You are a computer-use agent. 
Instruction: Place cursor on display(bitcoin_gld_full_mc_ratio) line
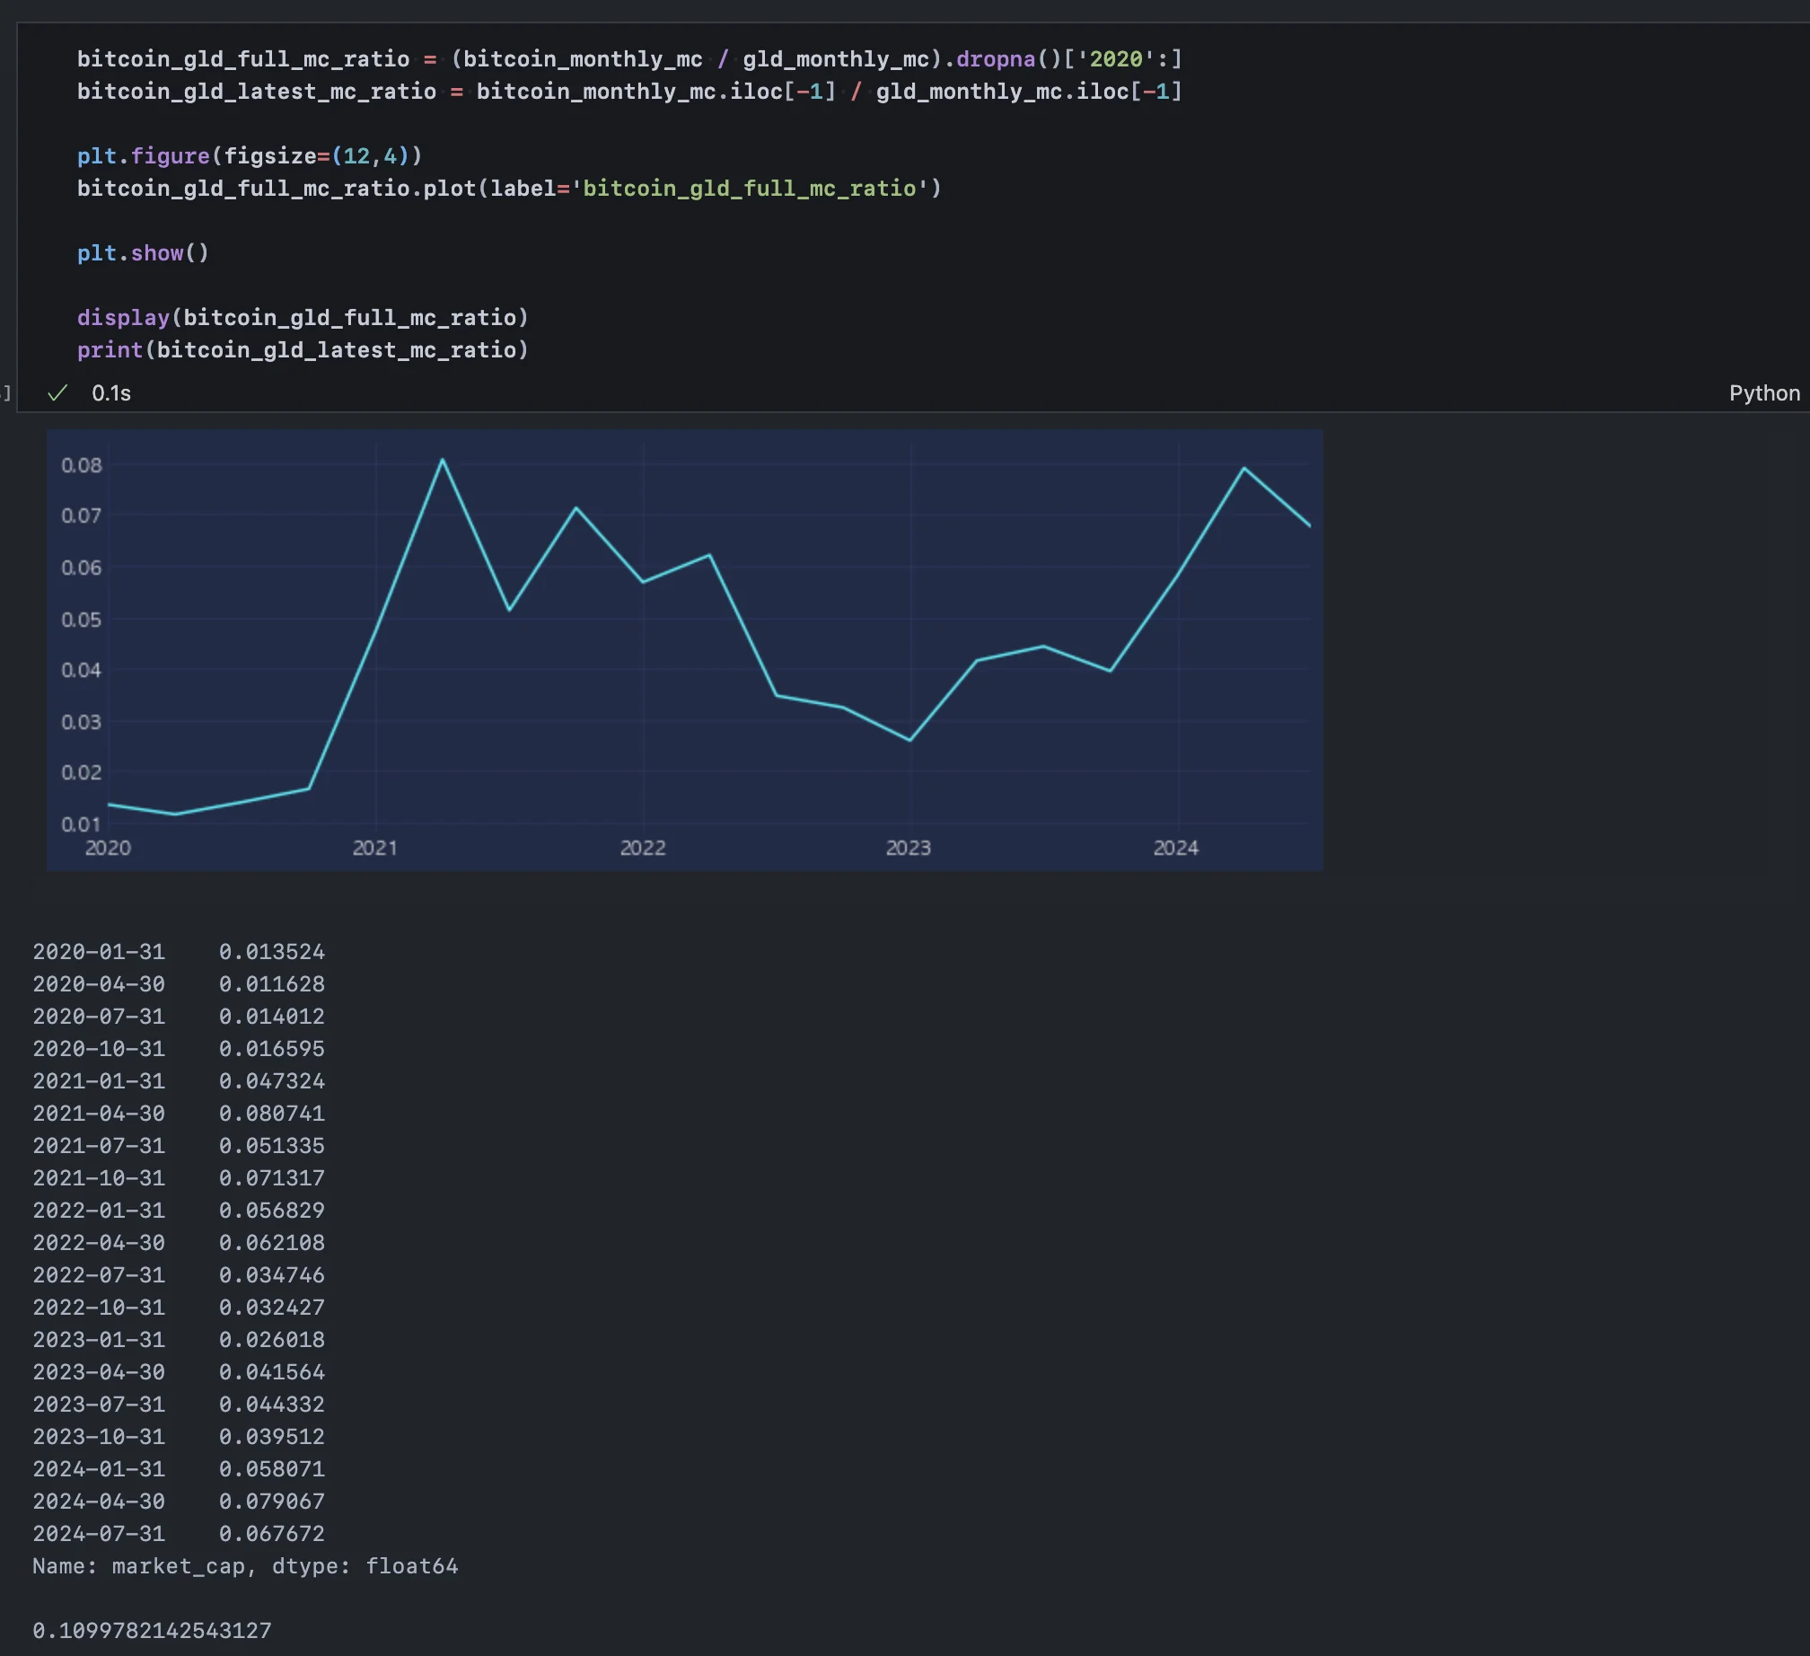pos(303,318)
